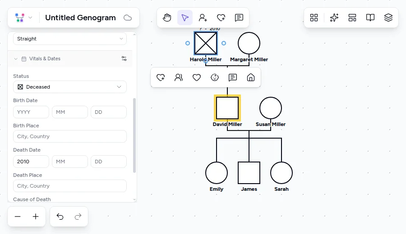Open the genogram app logo menu
406x234 pixels.
click(23, 18)
